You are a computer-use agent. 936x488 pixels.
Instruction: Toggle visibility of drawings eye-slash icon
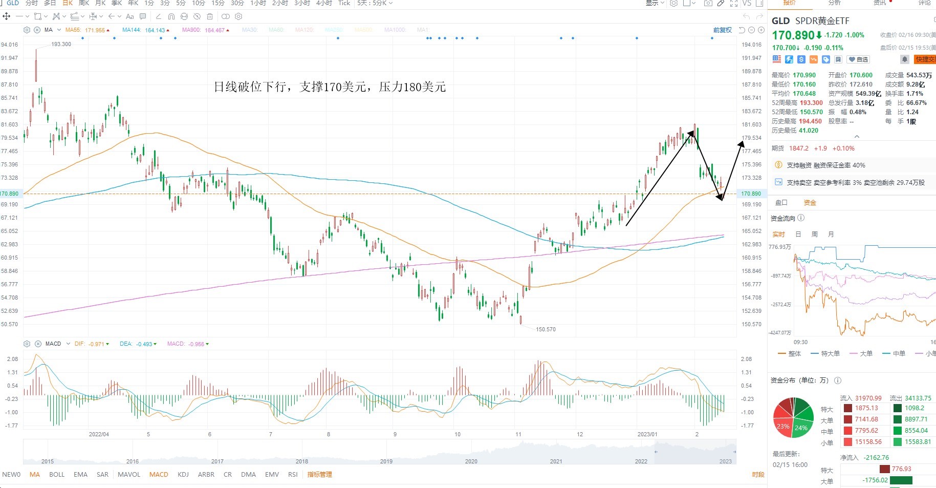coord(197,16)
